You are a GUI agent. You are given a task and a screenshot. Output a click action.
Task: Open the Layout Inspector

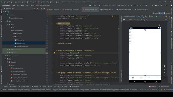pos(164,87)
